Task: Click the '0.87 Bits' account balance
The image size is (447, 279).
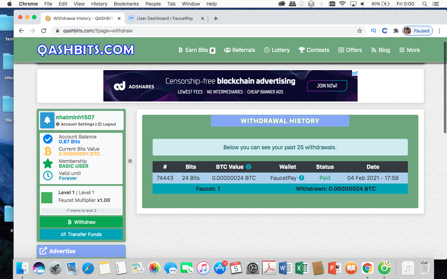Action: tap(69, 142)
